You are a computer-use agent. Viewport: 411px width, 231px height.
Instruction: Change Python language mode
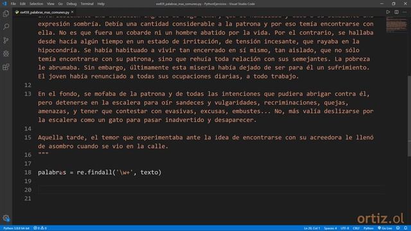click(x=368, y=228)
